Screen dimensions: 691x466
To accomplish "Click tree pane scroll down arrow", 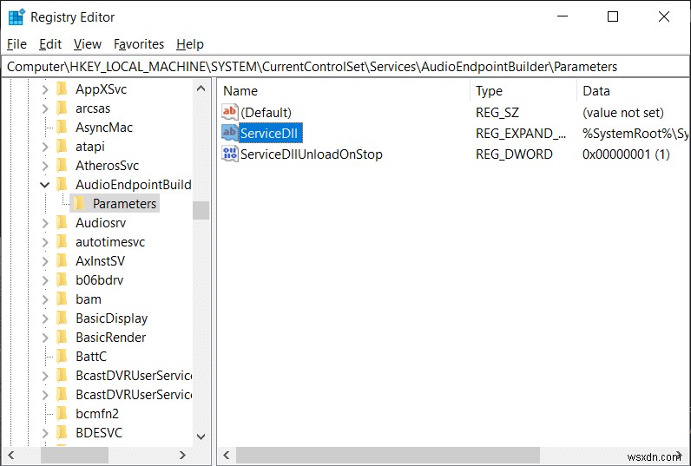I will click(201, 436).
